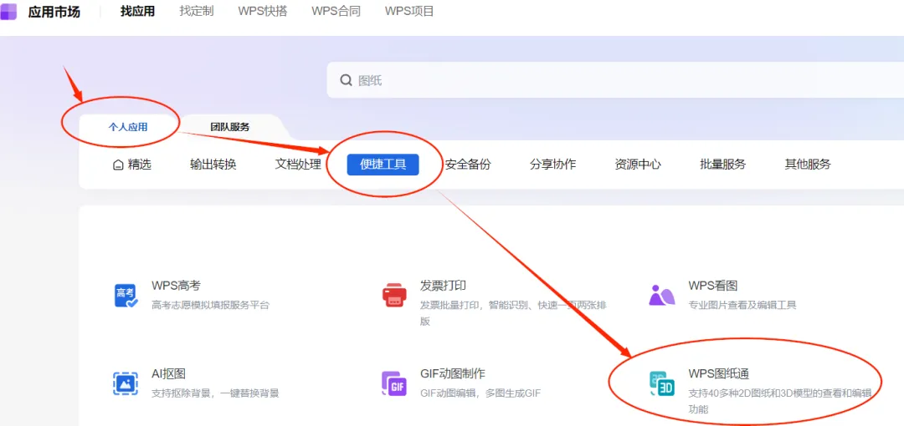This screenshot has height=426, width=904.
Task: Open the 发票打印 app title
Action: coord(443,286)
